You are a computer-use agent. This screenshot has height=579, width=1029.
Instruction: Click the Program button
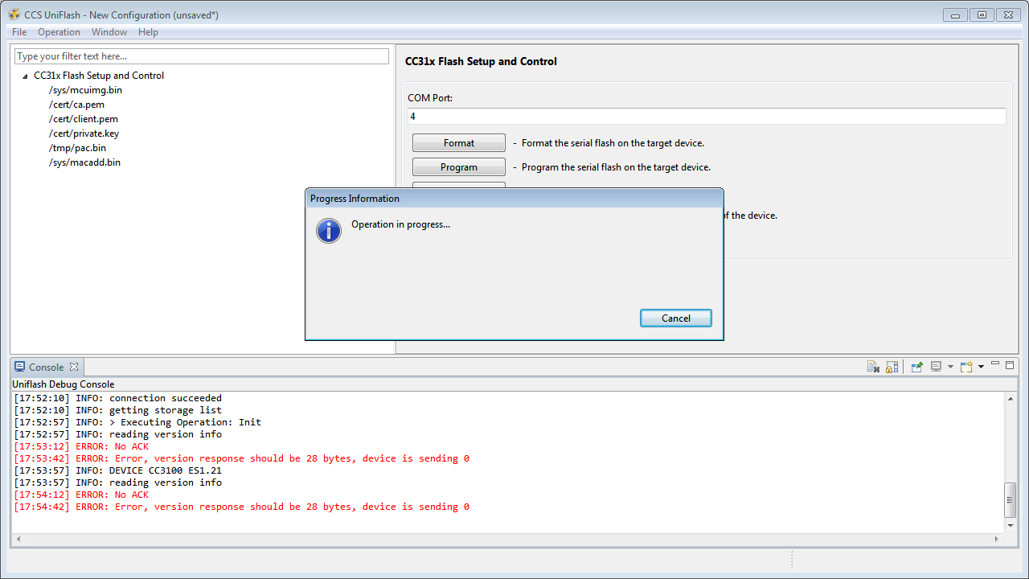459,167
